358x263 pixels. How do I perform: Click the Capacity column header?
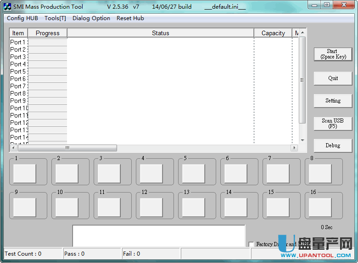click(273, 33)
